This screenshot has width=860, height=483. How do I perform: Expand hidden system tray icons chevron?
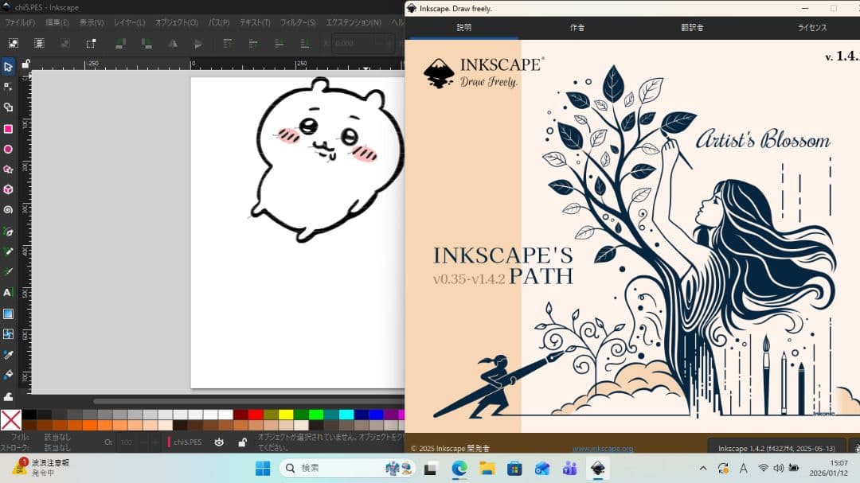(703, 469)
